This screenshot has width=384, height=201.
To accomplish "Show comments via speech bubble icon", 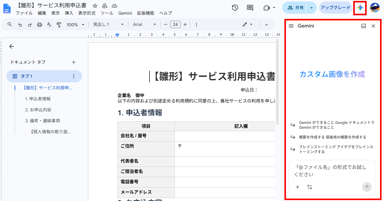I will point(250,8).
